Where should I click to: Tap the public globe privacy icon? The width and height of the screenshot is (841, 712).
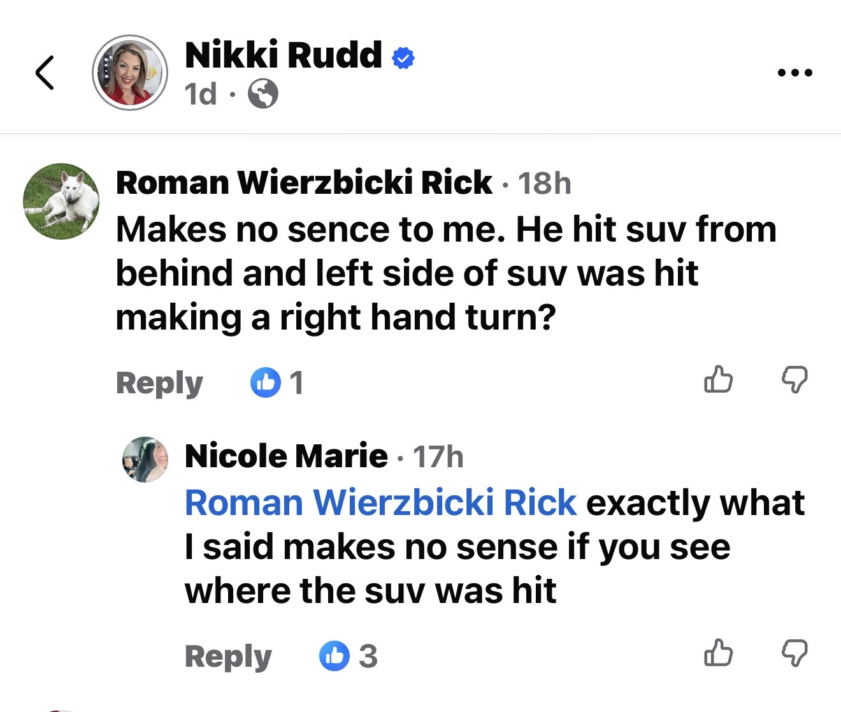click(x=262, y=94)
